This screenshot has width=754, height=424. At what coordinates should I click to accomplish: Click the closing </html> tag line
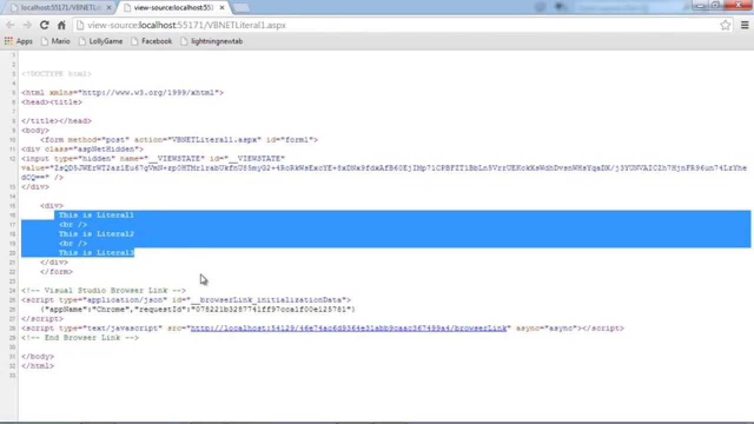tap(38, 366)
